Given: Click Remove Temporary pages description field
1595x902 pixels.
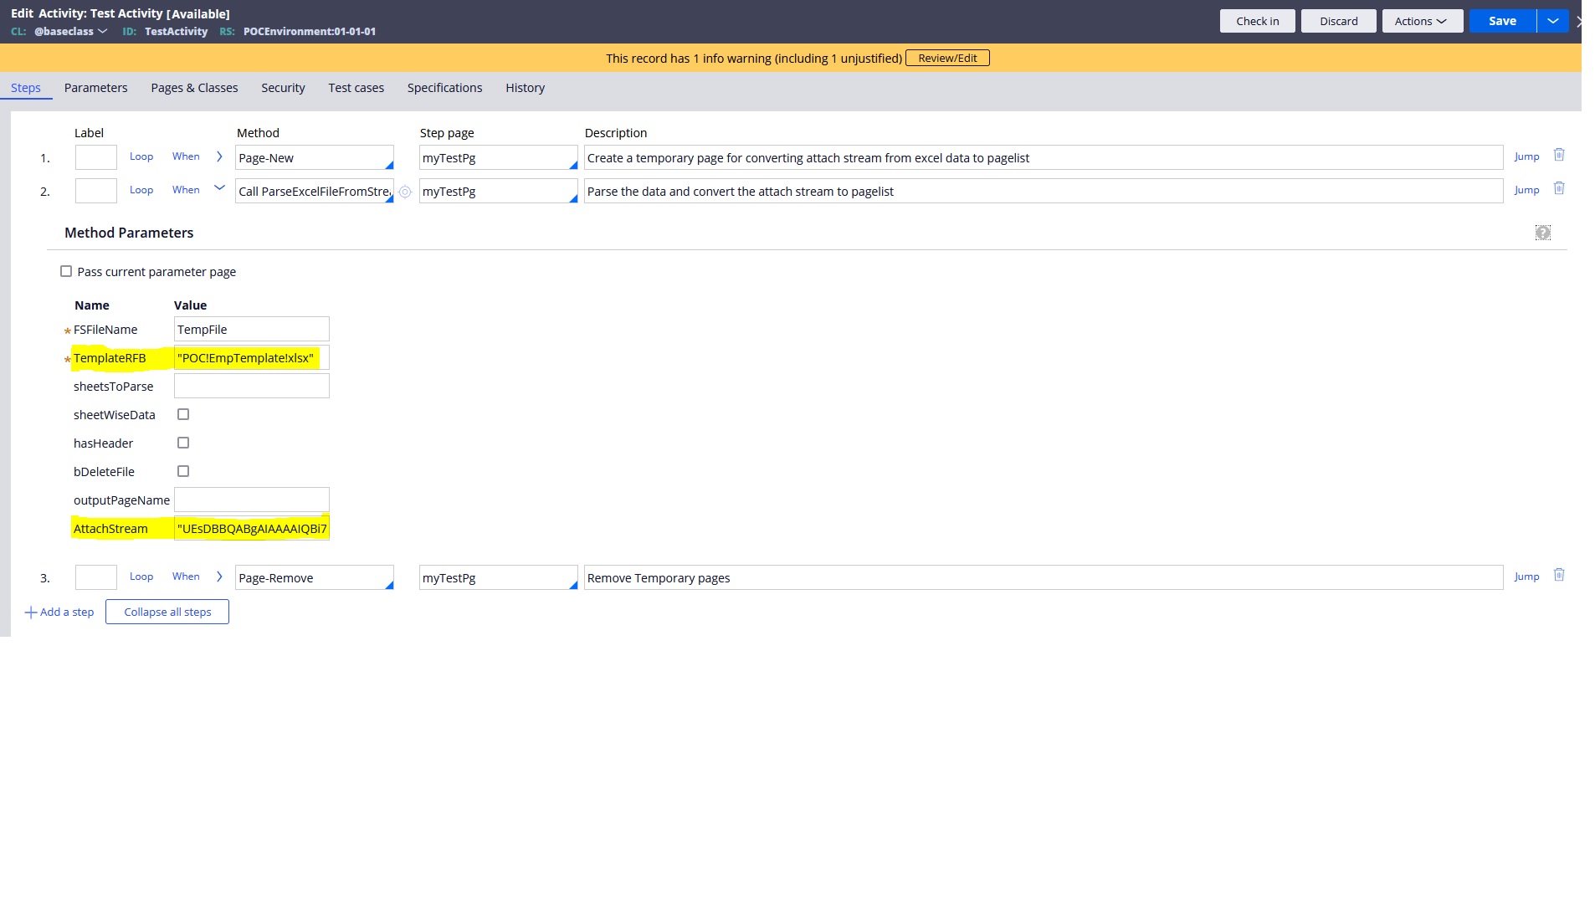Looking at the screenshot, I should click(1044, 578).
